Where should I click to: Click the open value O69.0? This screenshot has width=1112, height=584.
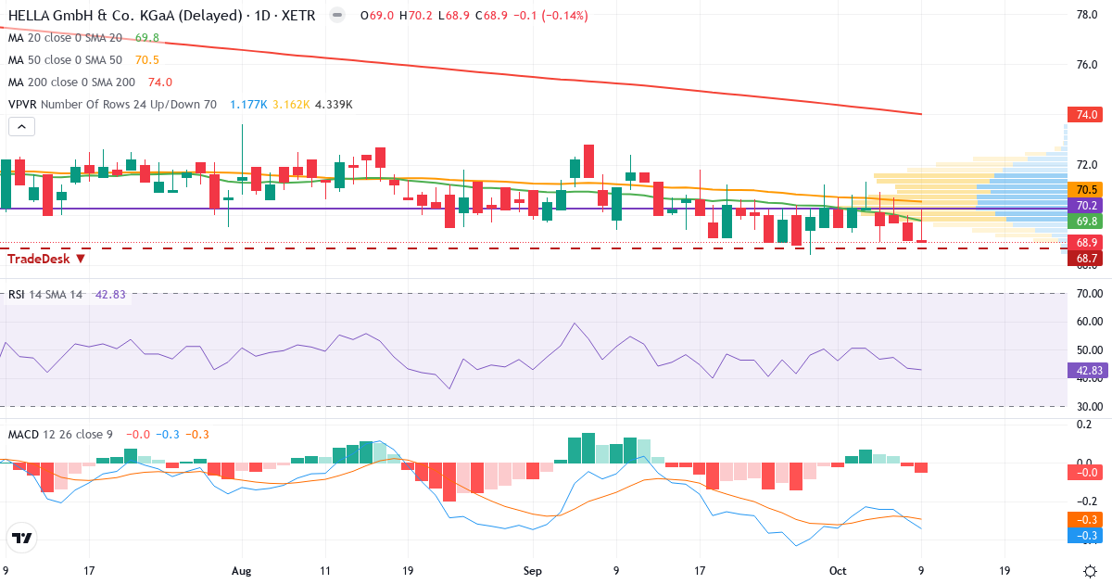376,16
